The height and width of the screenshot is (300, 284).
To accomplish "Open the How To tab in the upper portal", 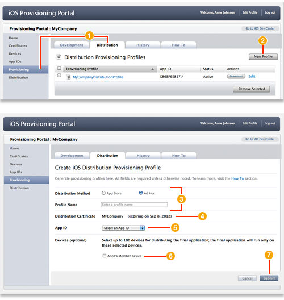I will coord(178,45).
